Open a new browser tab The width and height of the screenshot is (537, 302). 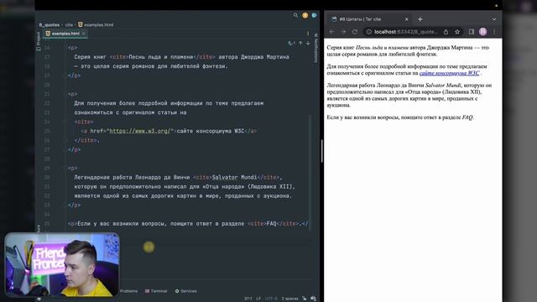coord(420,19)
